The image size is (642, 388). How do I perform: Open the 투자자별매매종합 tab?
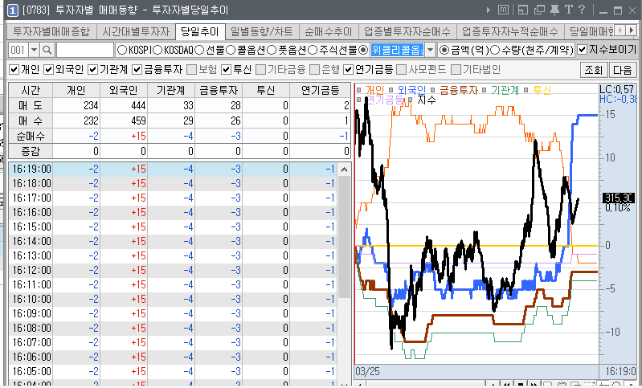(x=50, y=32)
